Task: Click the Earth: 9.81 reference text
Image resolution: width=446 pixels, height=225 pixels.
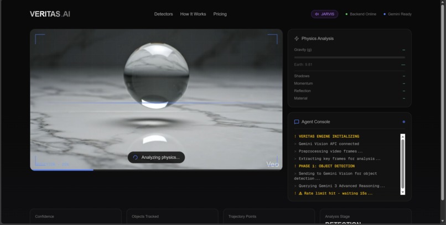Action: tap(303, 65)
